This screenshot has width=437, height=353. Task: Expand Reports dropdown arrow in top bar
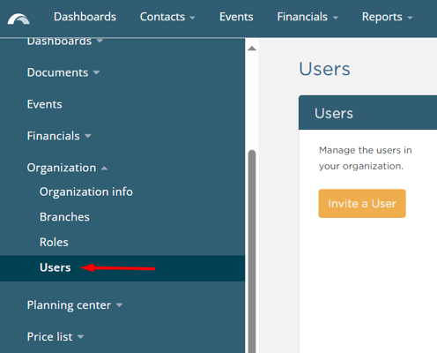[x=410, y=18]
